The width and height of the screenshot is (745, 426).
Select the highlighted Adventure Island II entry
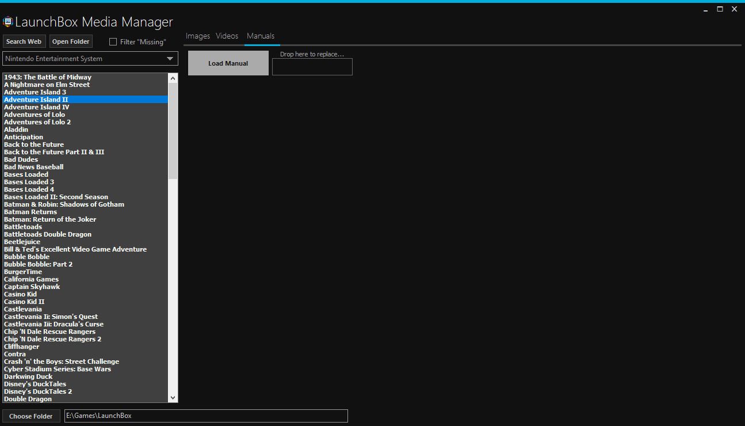tap(85, 100)
